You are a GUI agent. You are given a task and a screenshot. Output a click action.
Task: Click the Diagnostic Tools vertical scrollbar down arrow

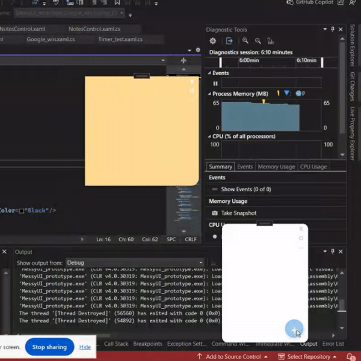click(342, 155)
